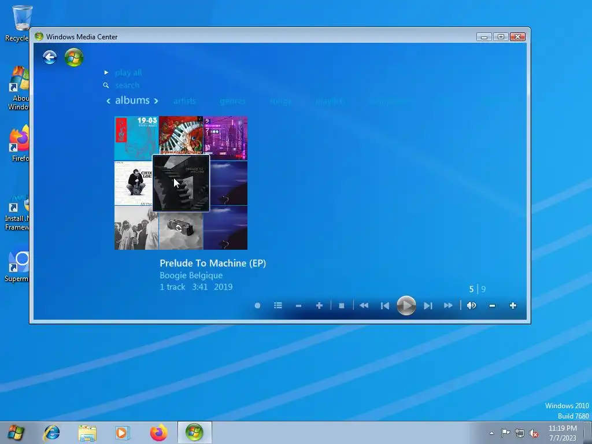Switch to the playlists view
592x444 pixels.
click(330, 101)
